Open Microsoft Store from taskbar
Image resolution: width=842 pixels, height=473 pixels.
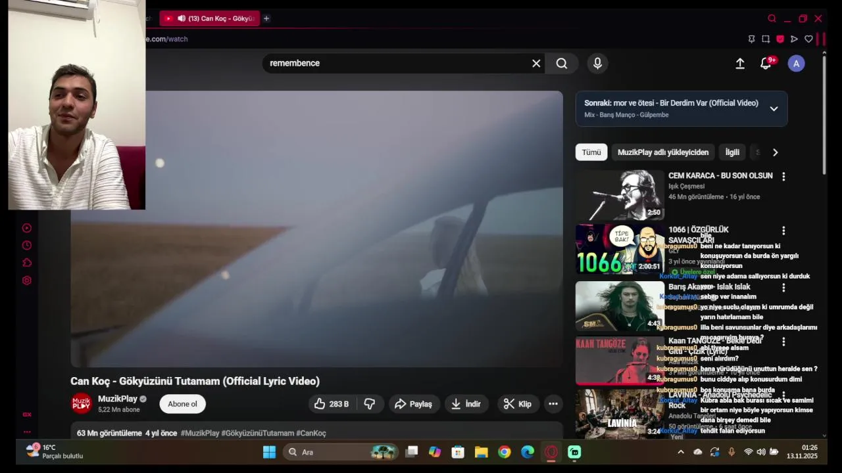458,452
